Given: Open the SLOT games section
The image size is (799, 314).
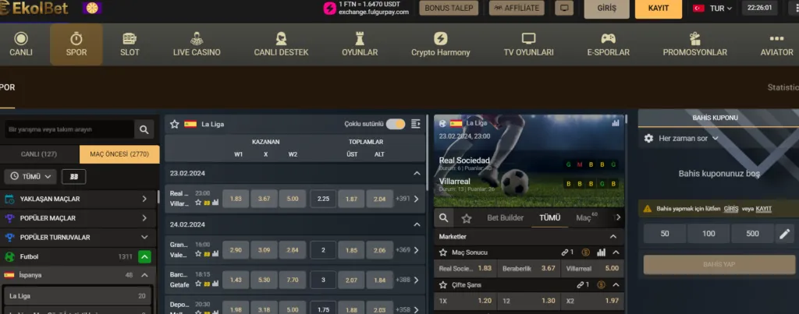Looking at the screenshot, I should click(130, 44).
